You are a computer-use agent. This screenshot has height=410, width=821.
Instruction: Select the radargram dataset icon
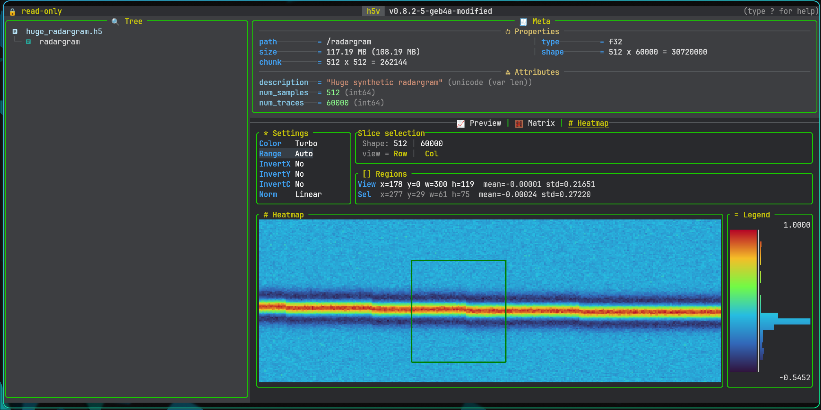tap(29, 42)
